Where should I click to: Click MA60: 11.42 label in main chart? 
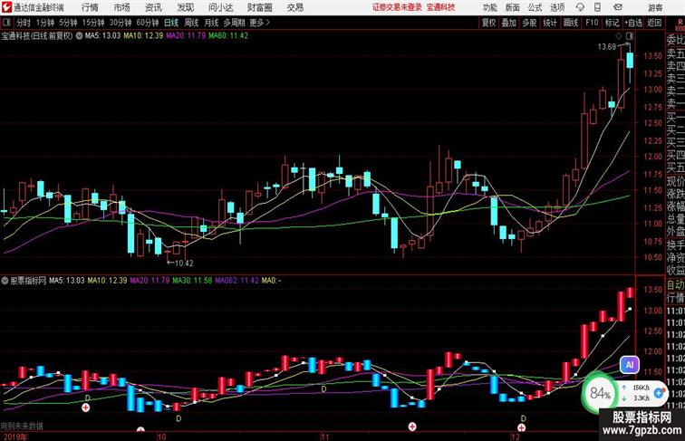pos(228,36)
